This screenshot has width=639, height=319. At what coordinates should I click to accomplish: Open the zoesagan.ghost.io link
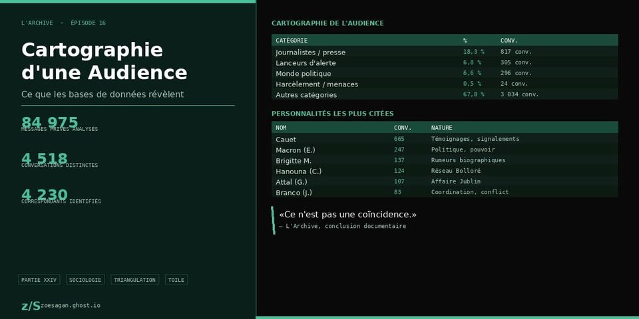[71, 305]
